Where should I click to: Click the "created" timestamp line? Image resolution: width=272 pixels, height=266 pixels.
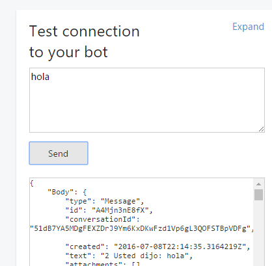coord(157,246)
